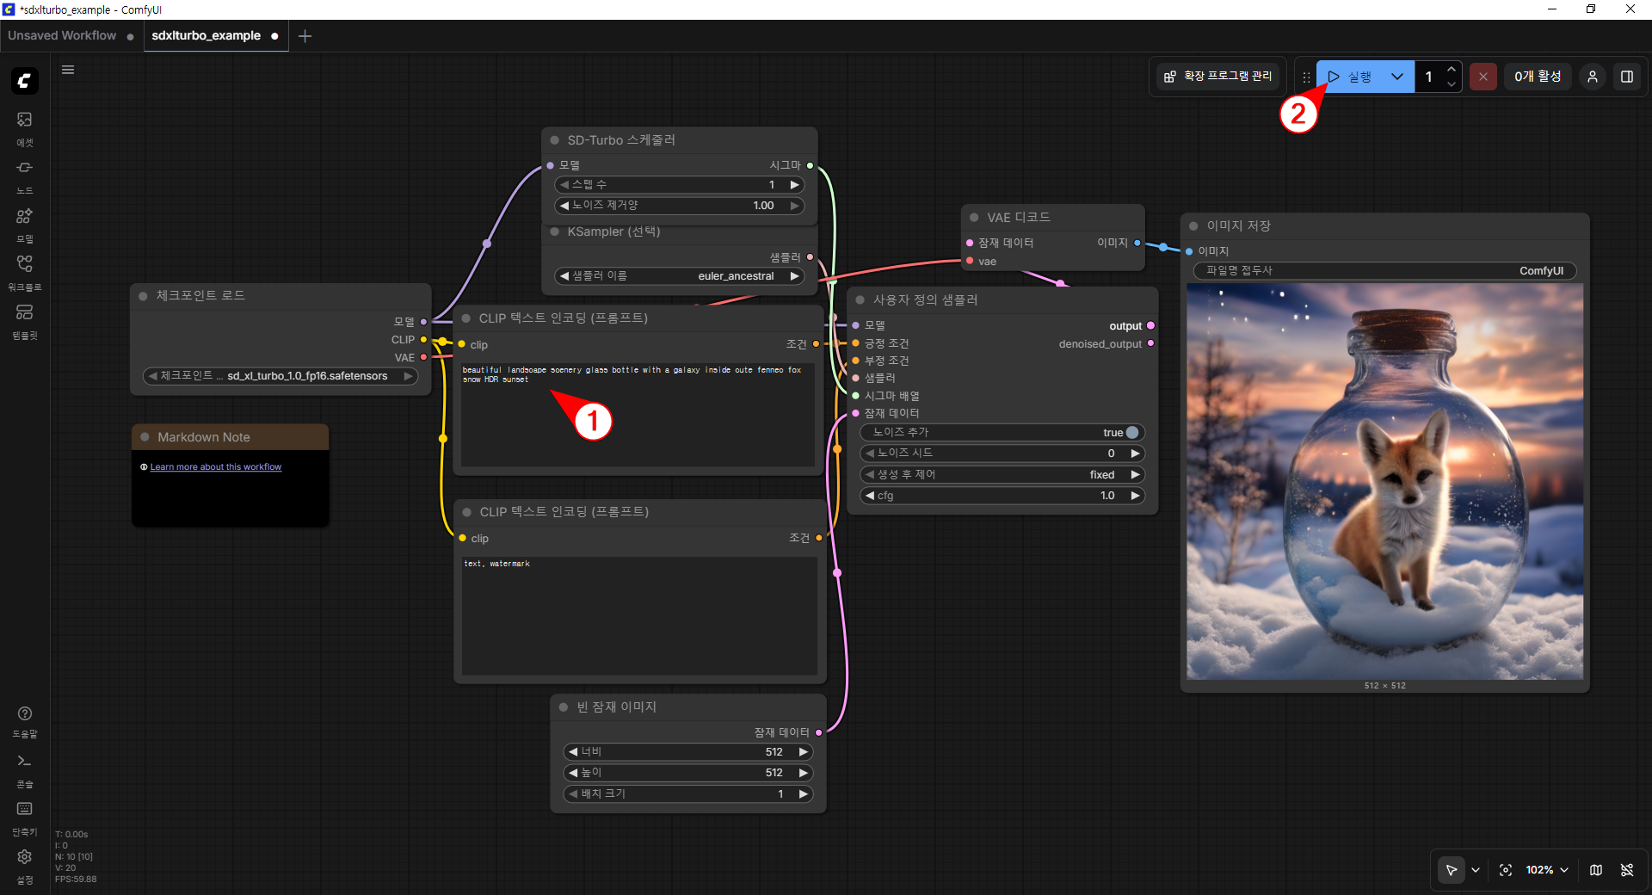Click the blue run button
1652x895 pixels.
coord(1350,77)
